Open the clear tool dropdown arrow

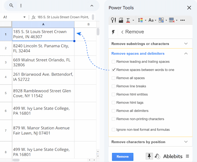click(176, 20)
